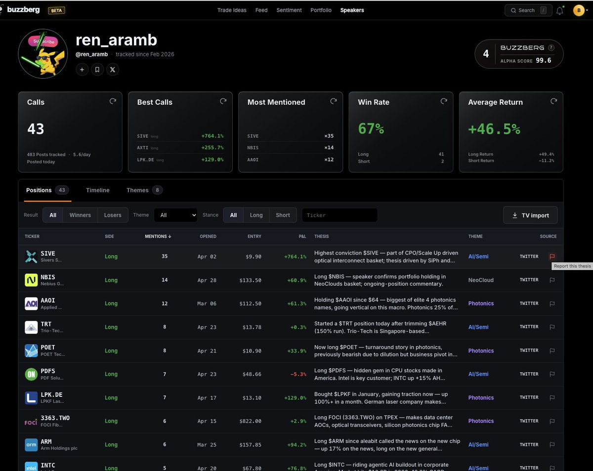This screenshot has width=593, height=471.
Task: Filter results by Losers
Action: coord(113,215)
